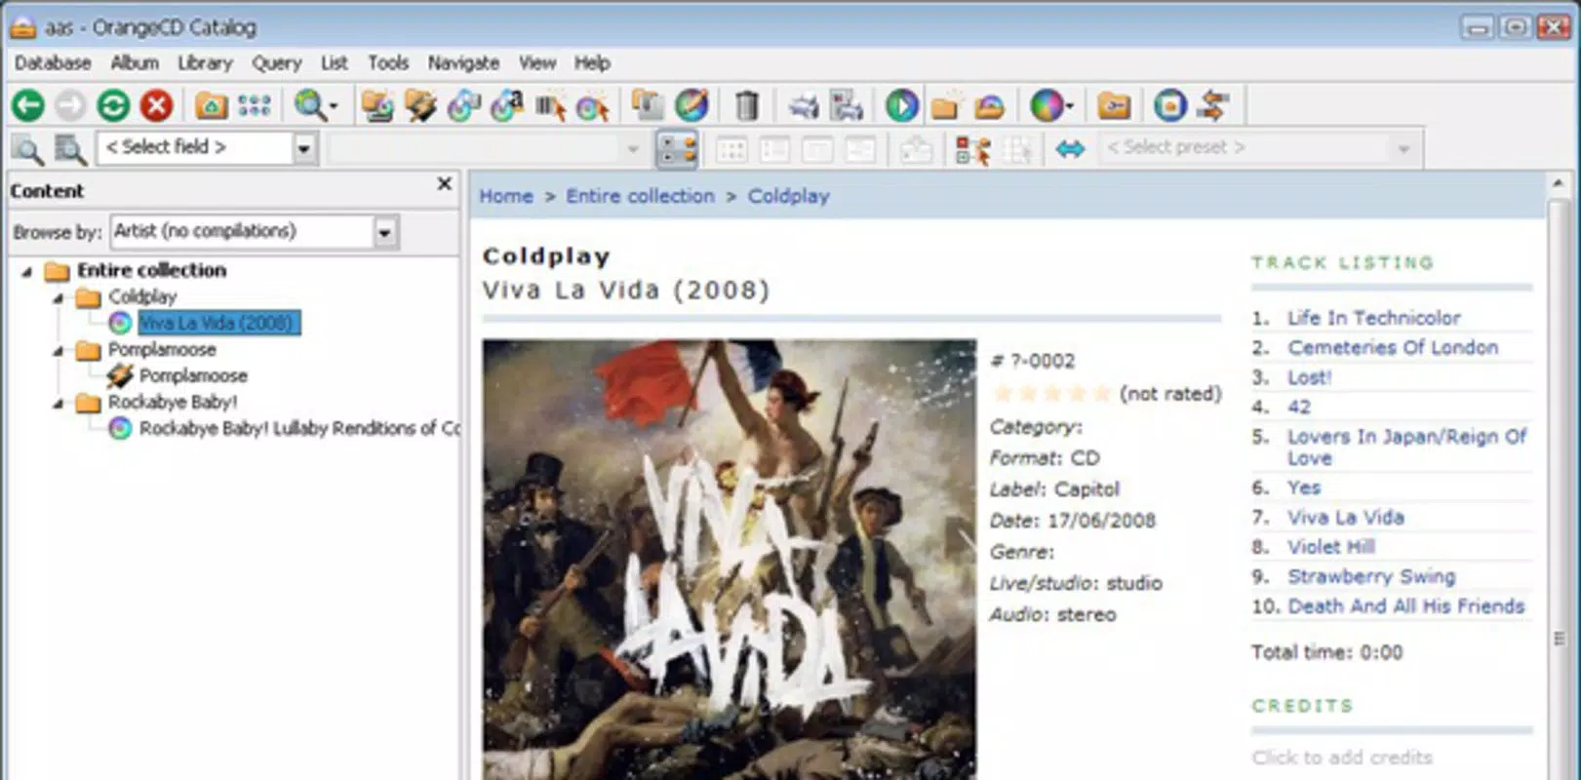Click the Strawberry Swing track link
Viewport: 1581px width, 780px height.
[x=1371, y=576]
